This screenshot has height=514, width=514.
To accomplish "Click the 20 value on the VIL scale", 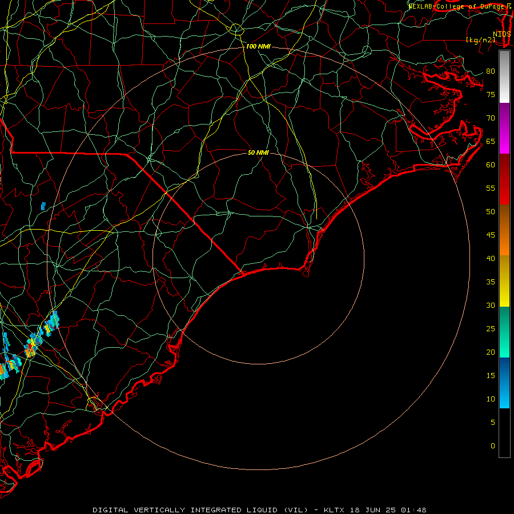I will pos(491,352).
